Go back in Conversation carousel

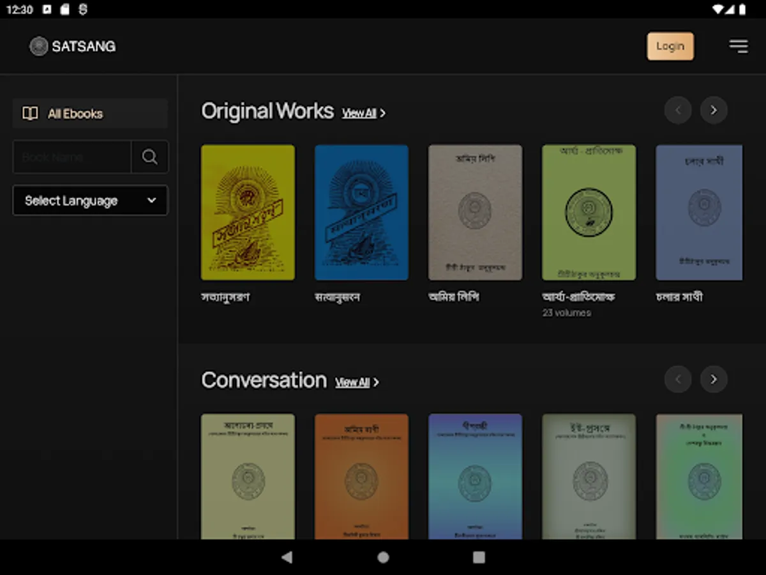tap(678, 379)
